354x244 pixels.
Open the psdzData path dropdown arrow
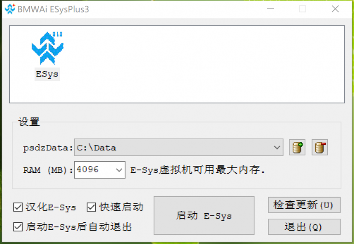tap(277, 148)
